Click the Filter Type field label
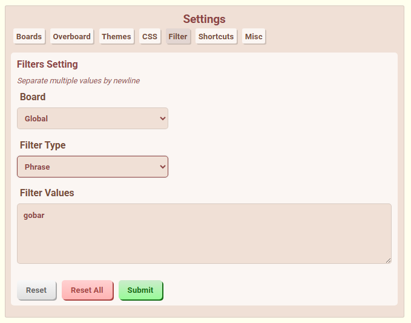This screenshot has width=411, height=323. pyautogui.click(x=43, y=145)
